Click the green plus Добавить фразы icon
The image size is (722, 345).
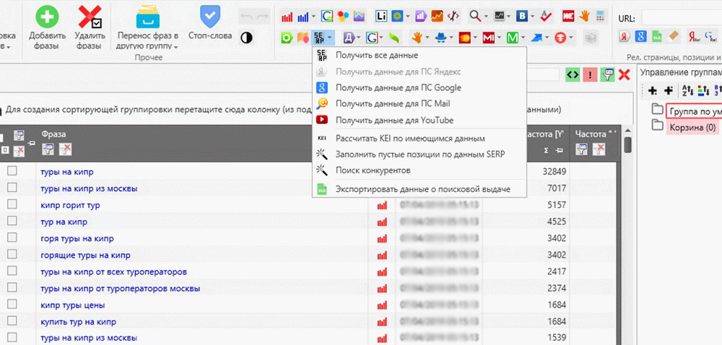tap(46, 16)
